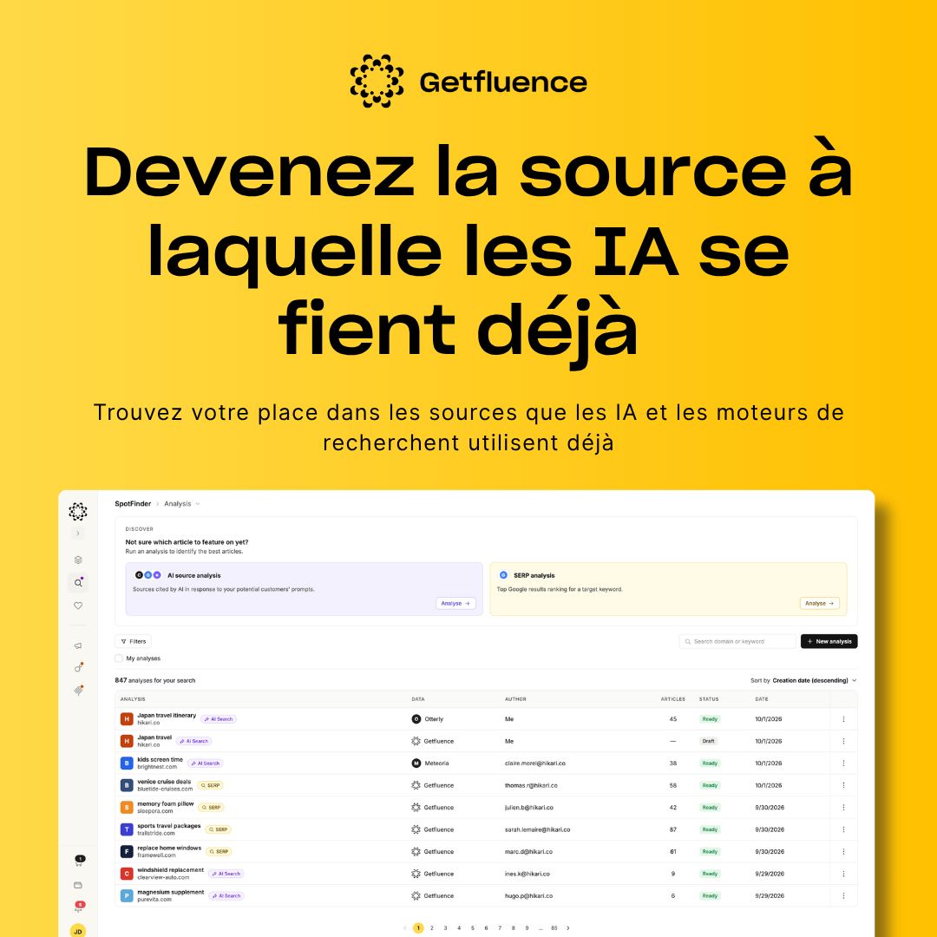Click the DATE column header

(762, 699)
